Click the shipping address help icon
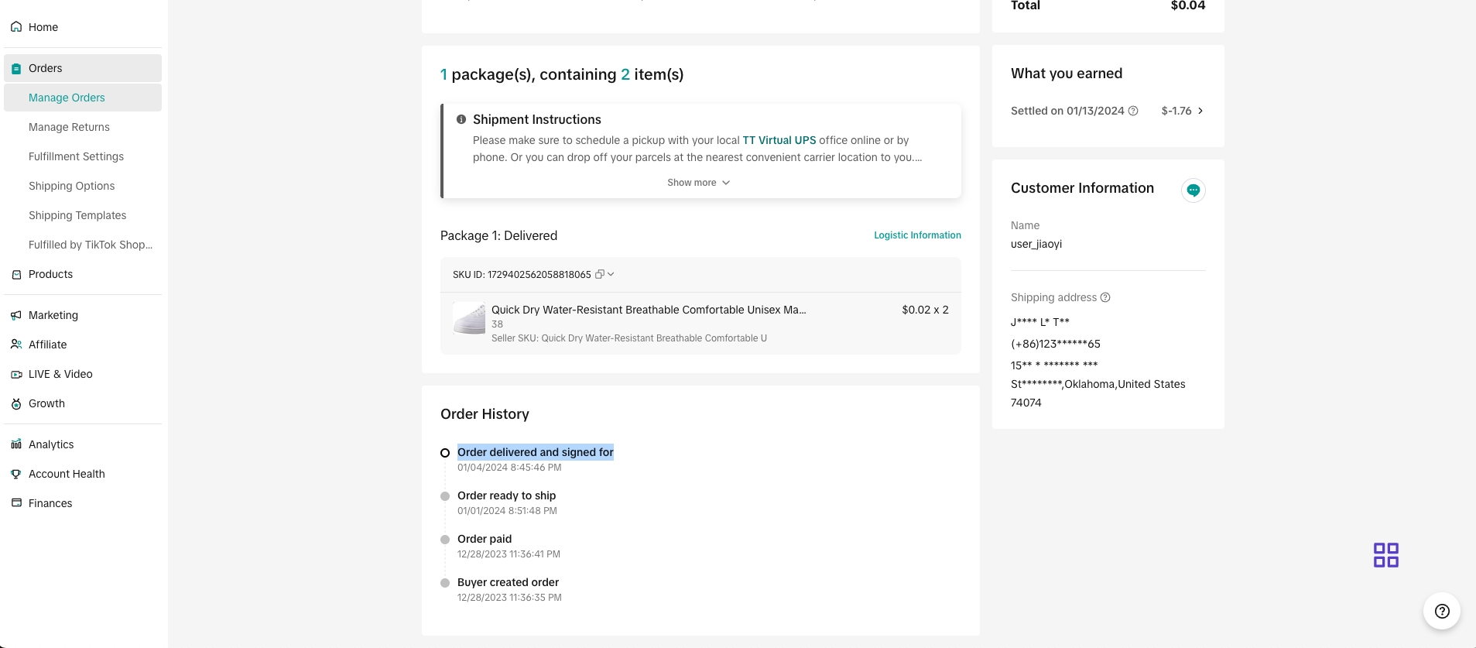 pyautogui.click(x=1105, y=297)
